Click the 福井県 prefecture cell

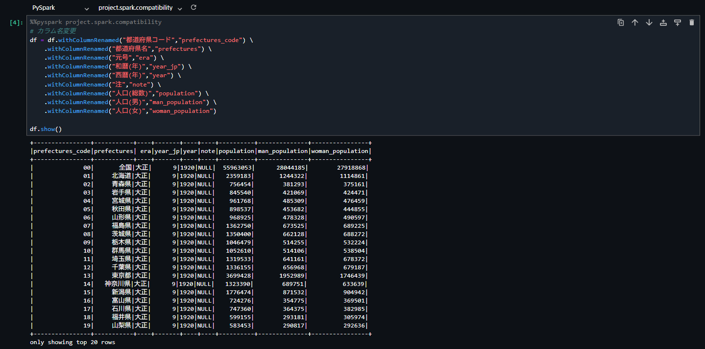[122, 317]
